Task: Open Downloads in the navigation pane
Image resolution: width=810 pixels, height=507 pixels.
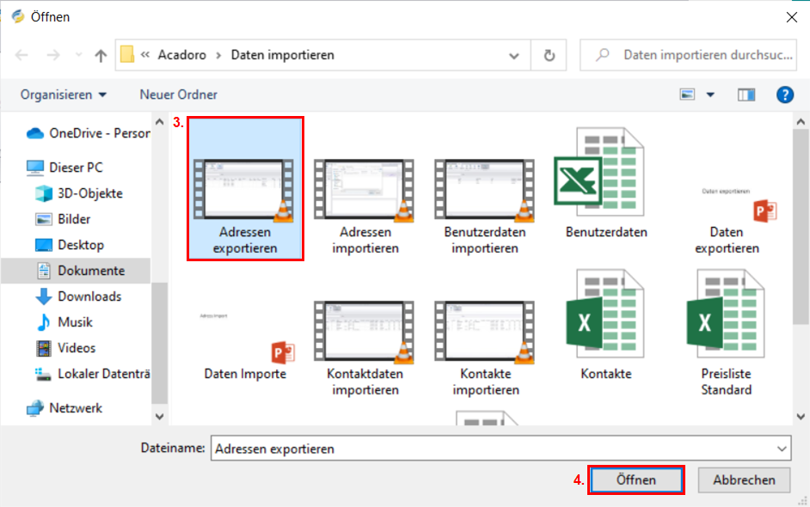Action: (x=89, y=296)
